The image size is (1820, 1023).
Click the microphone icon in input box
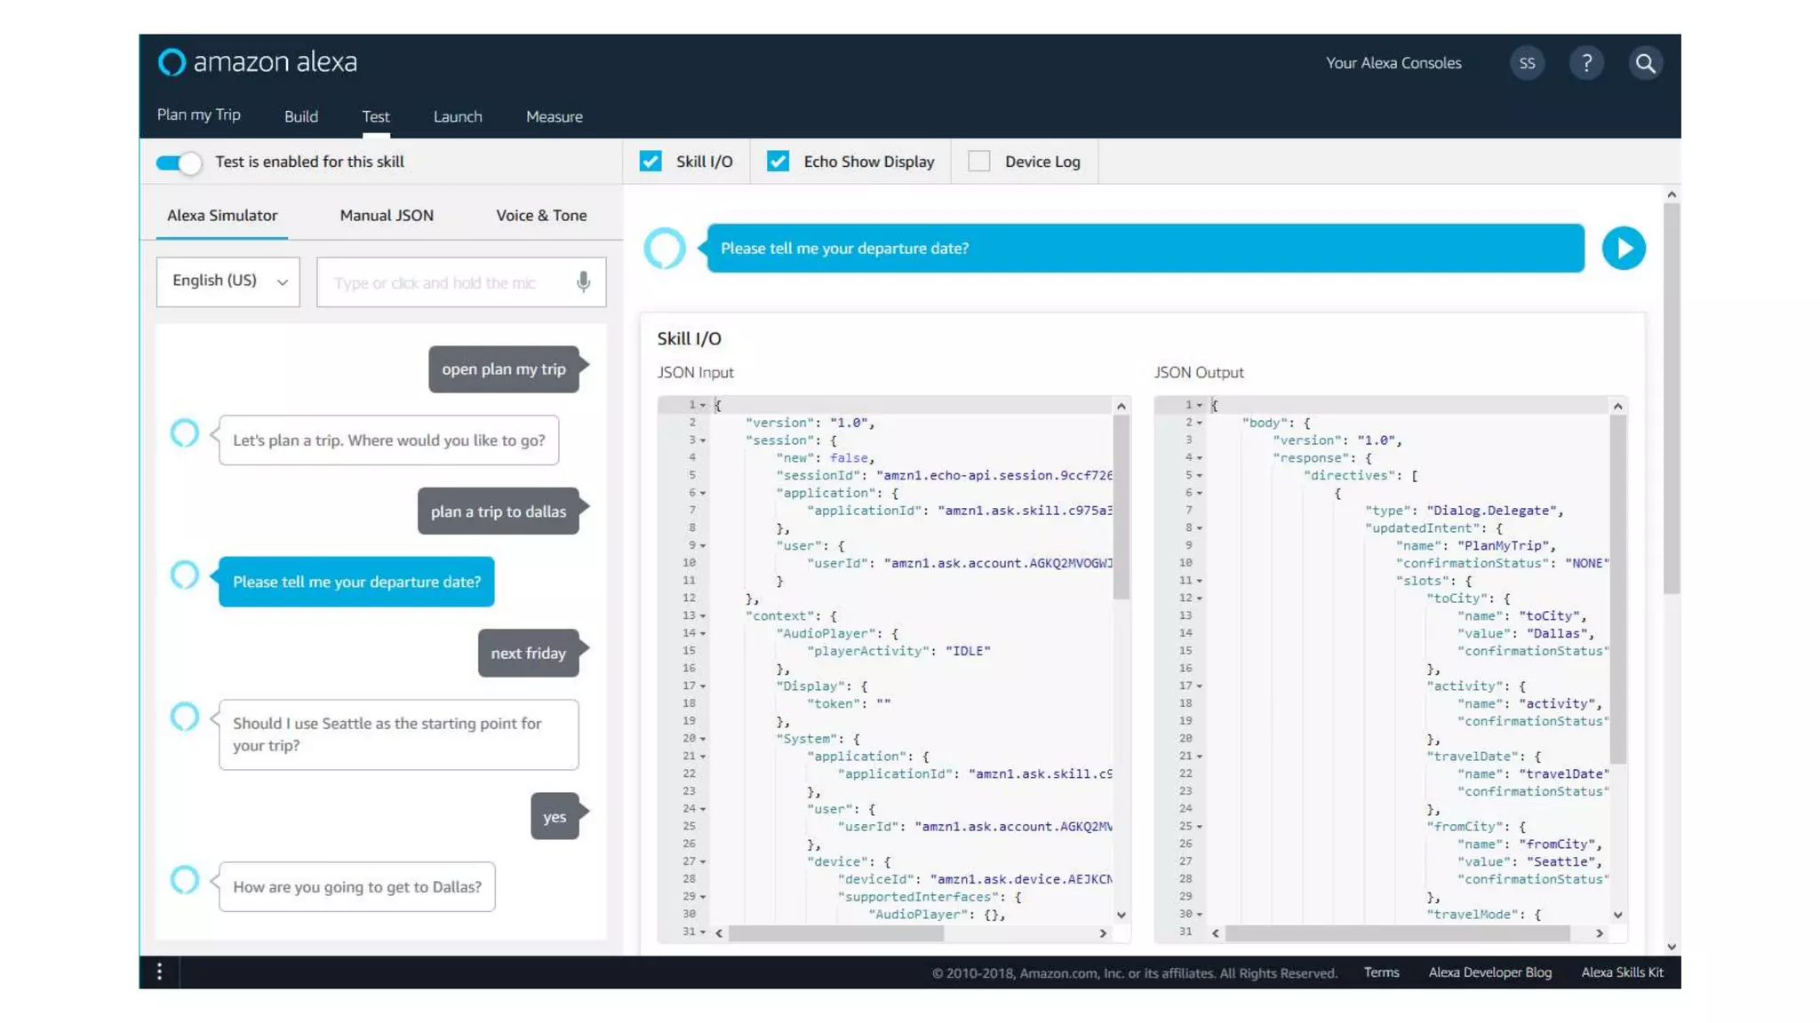583,282
